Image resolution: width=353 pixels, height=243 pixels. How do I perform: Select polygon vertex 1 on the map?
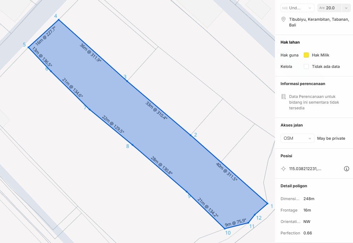point(267,203)
